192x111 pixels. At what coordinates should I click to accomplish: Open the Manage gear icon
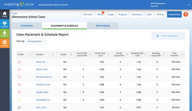point(4,43)
